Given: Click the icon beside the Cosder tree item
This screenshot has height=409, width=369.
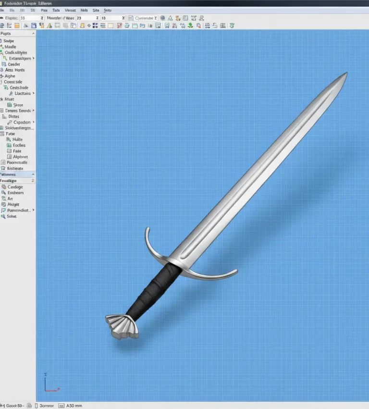Looking at the screenshot, I should [x=4, y=64].
